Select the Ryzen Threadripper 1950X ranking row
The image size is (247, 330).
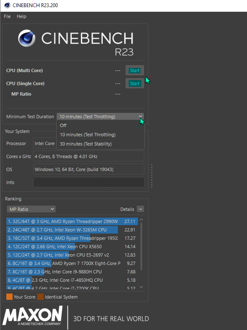coord(72,238)
